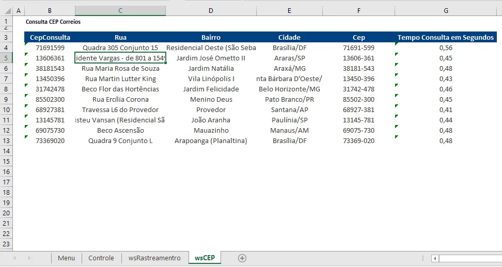Viewport: 502px width, 267px height.
Task: Select column D header
Action: pyautogui.click(x=211, y=11)
